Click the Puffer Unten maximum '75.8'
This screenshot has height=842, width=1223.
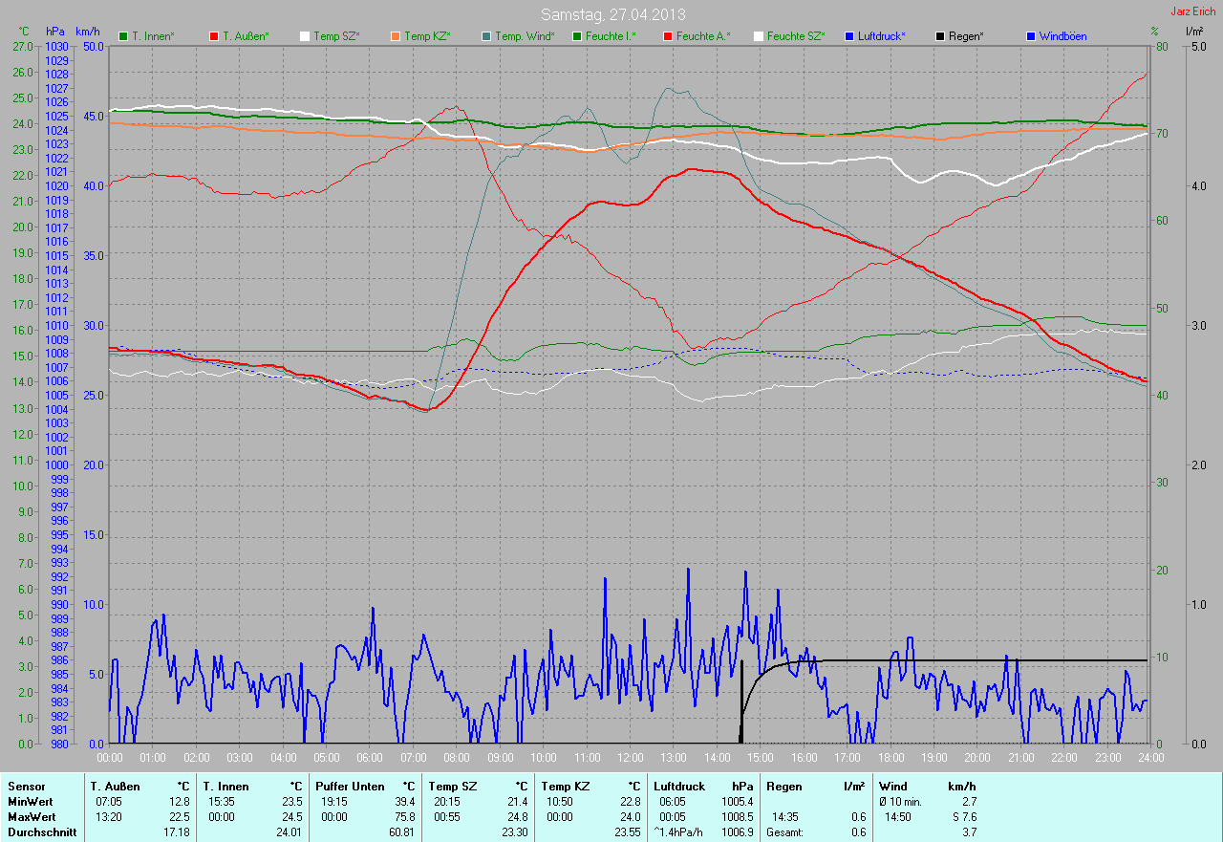(x=405, y=816)
